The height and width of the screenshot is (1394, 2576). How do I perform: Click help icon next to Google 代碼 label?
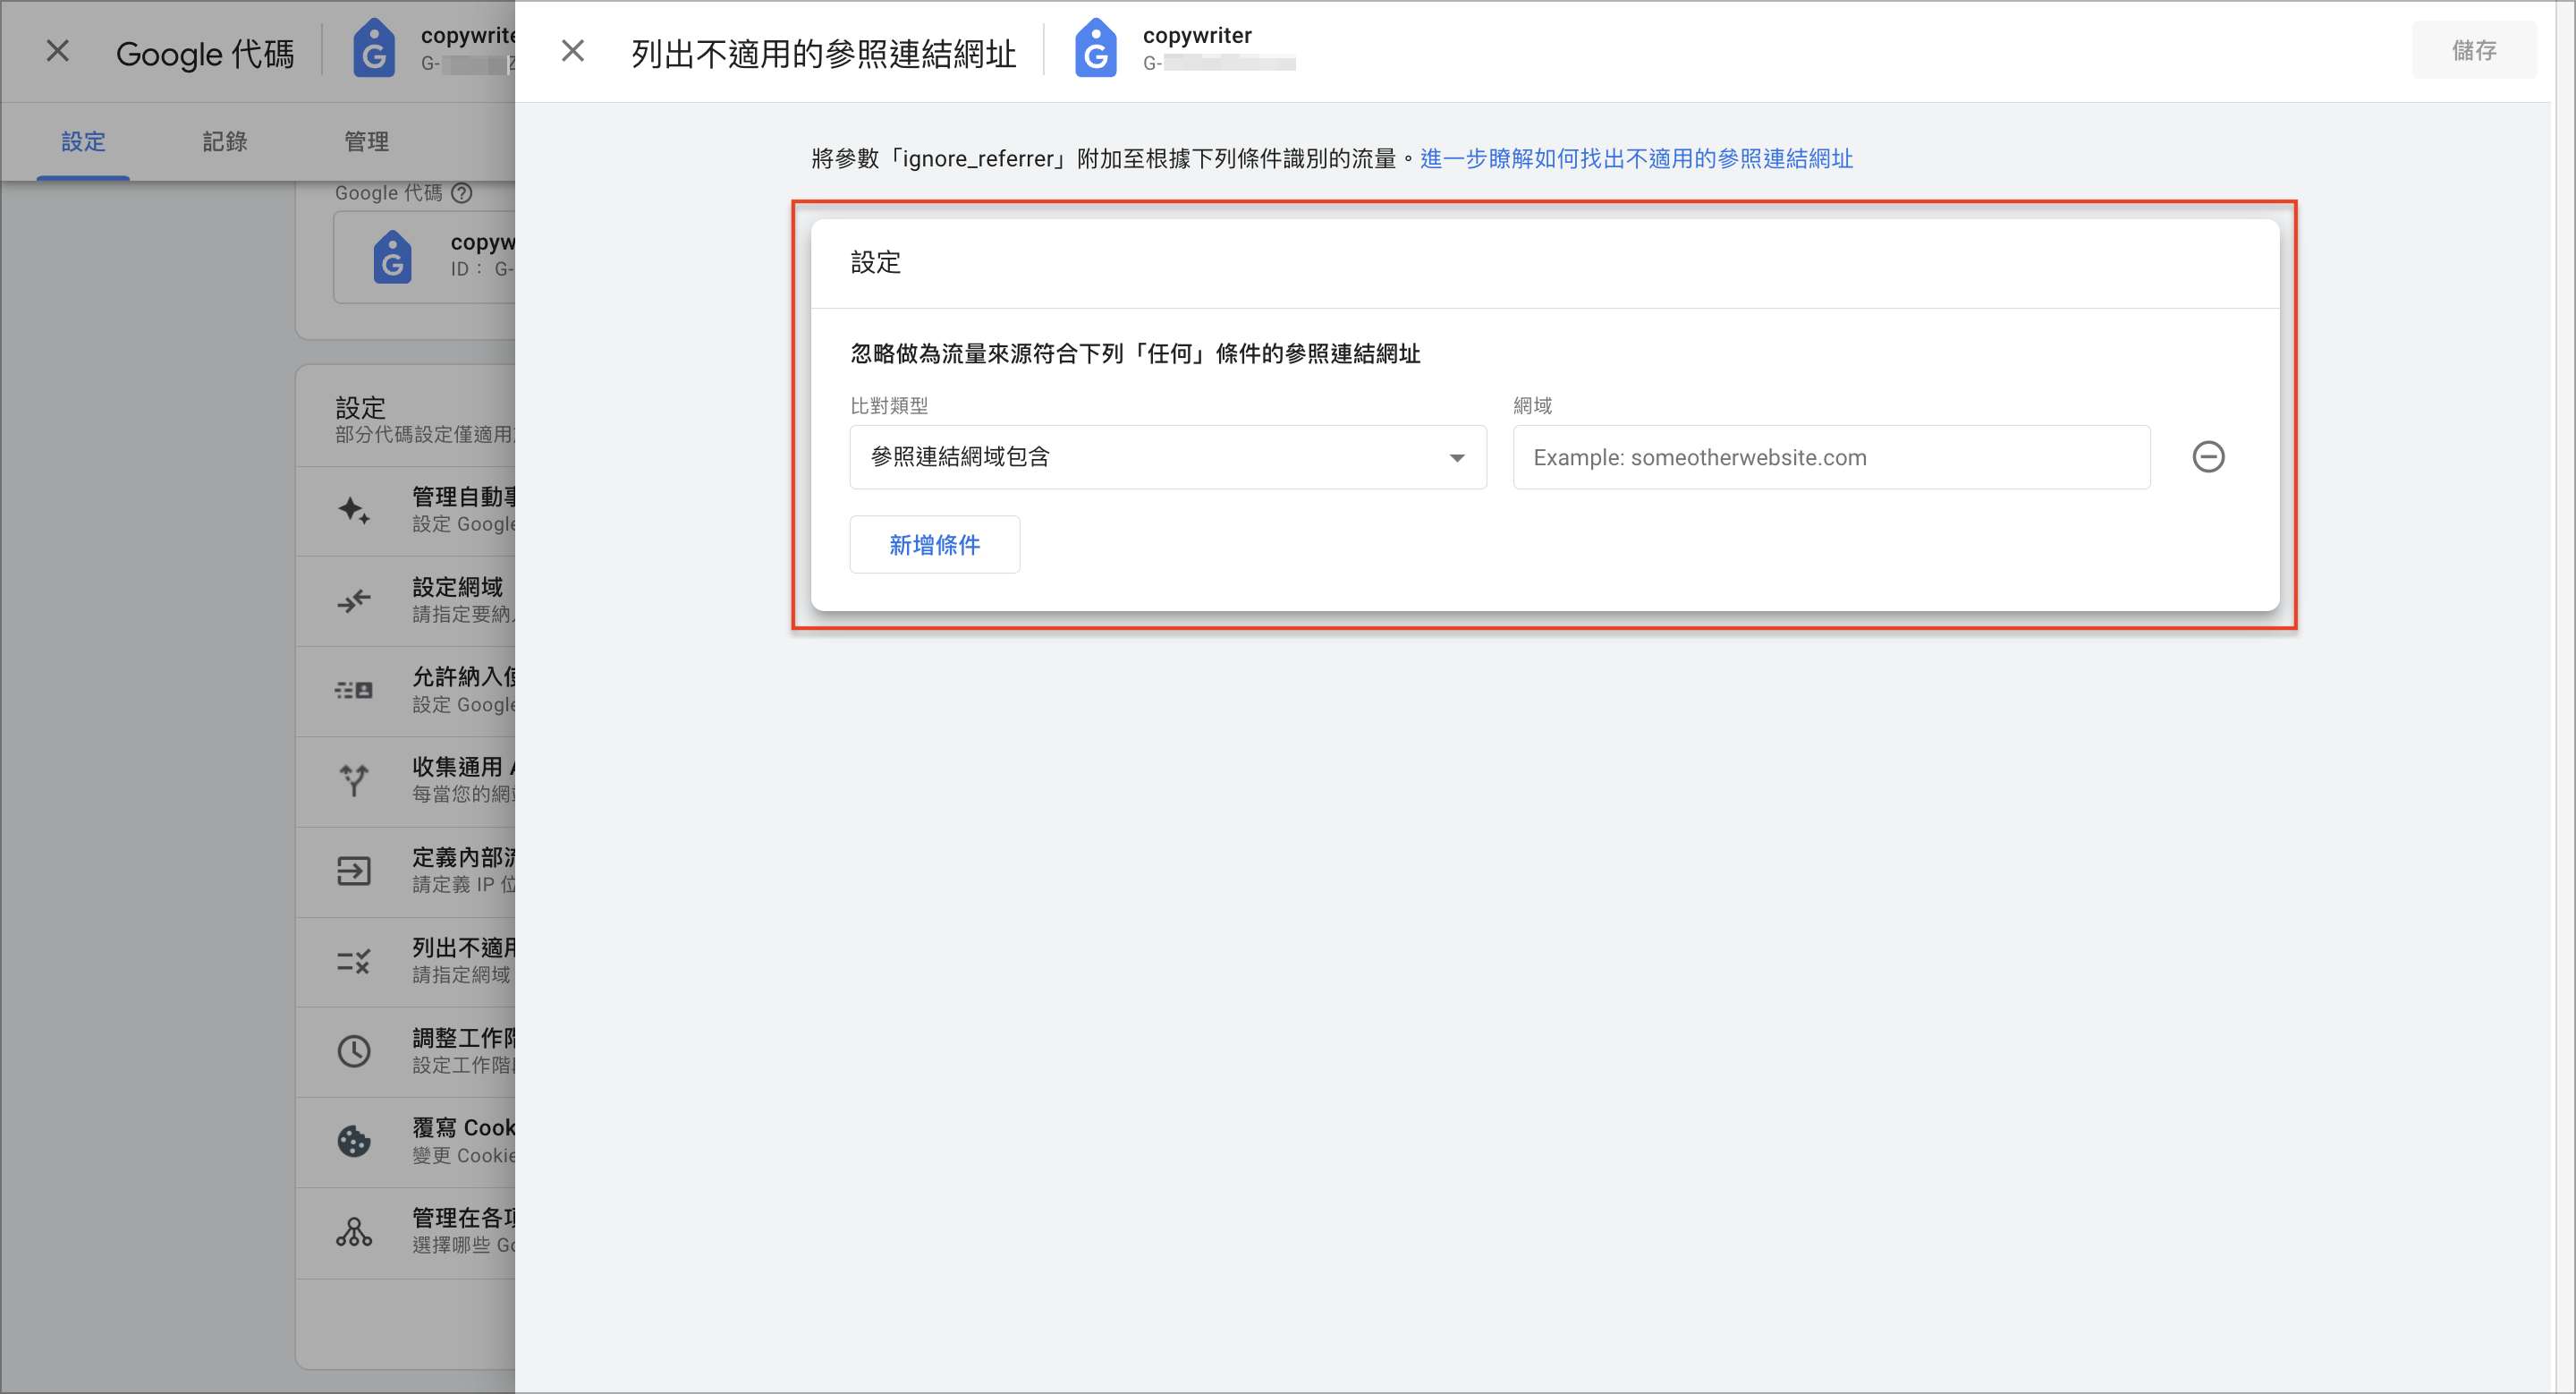461,193
